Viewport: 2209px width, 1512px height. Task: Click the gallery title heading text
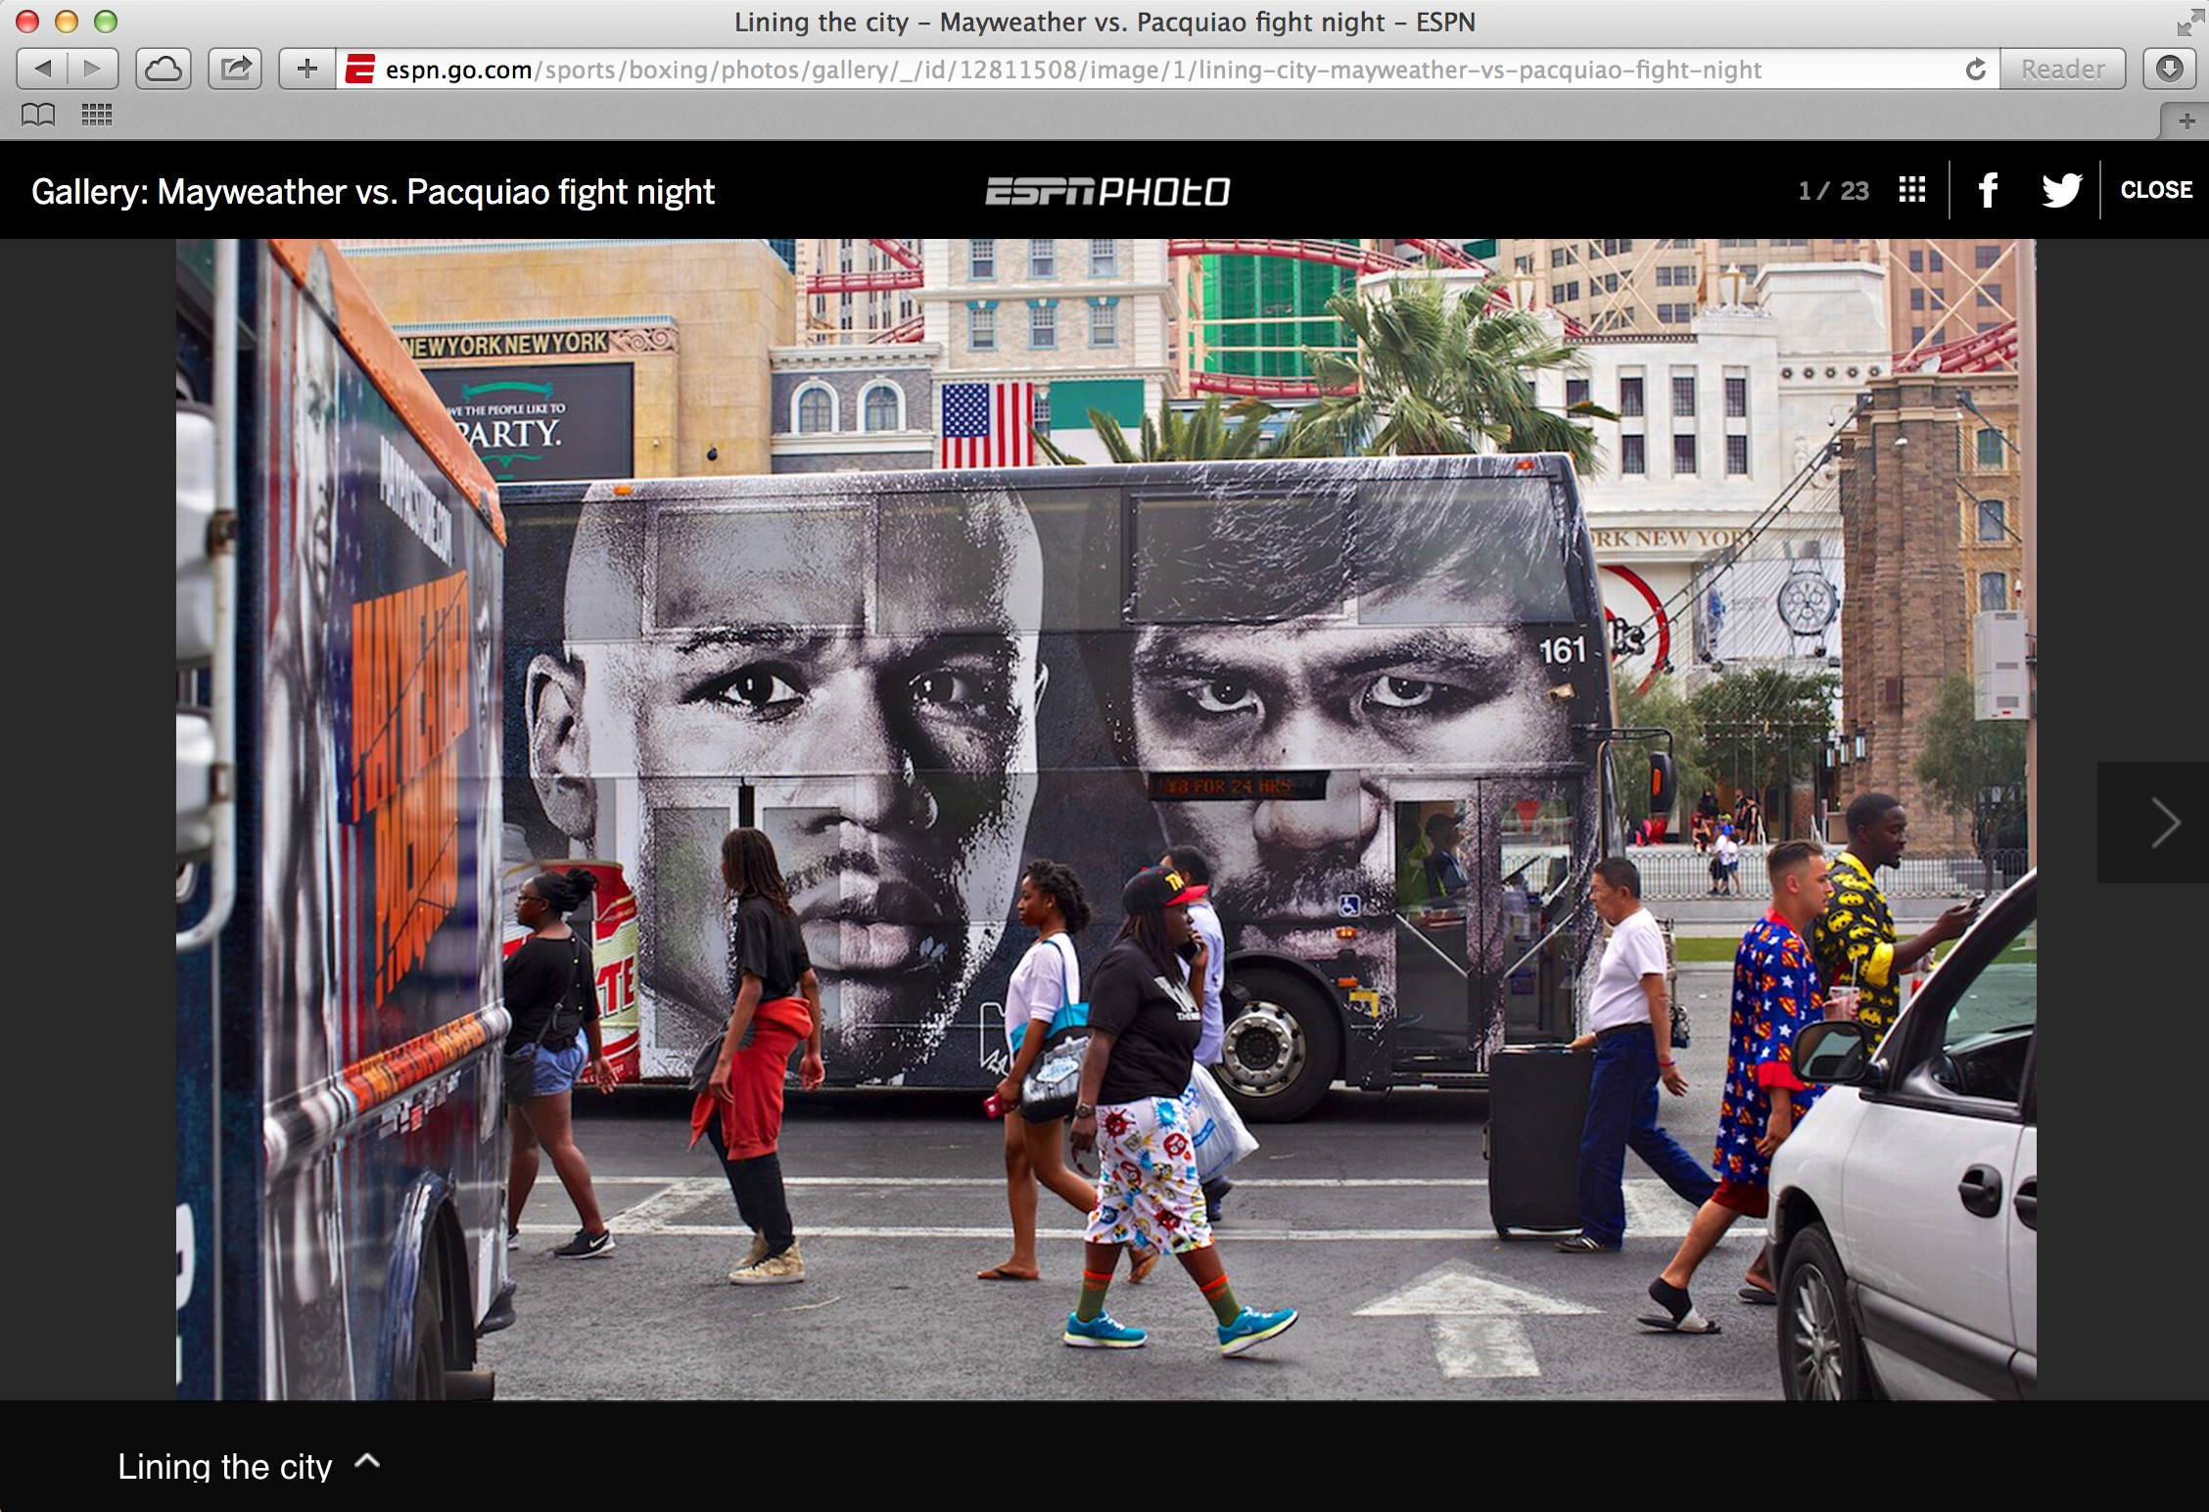pos(373,192)
